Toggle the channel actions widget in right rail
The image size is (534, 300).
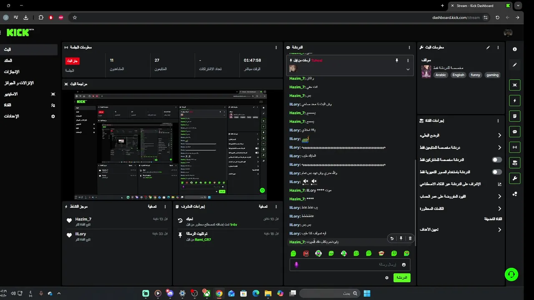point(515,163)
